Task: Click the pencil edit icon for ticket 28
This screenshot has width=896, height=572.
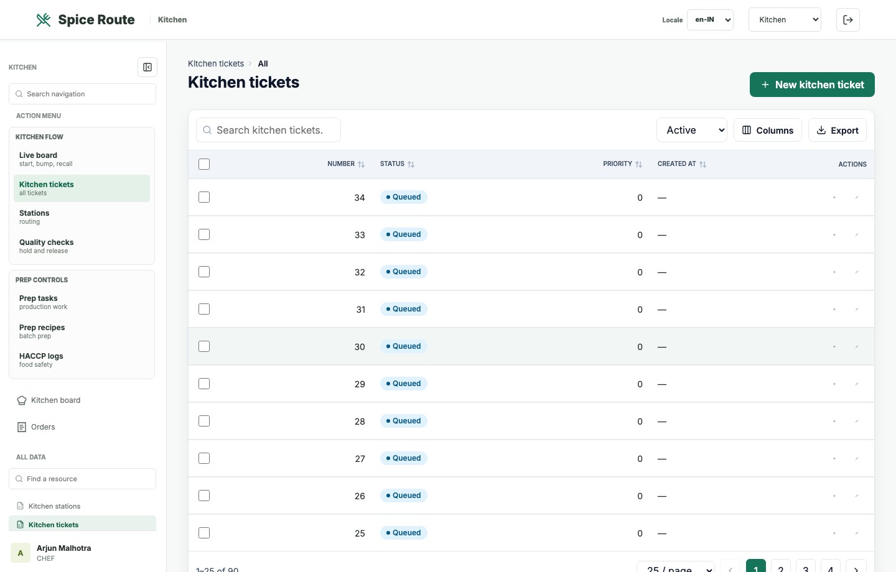Action: 857,422
